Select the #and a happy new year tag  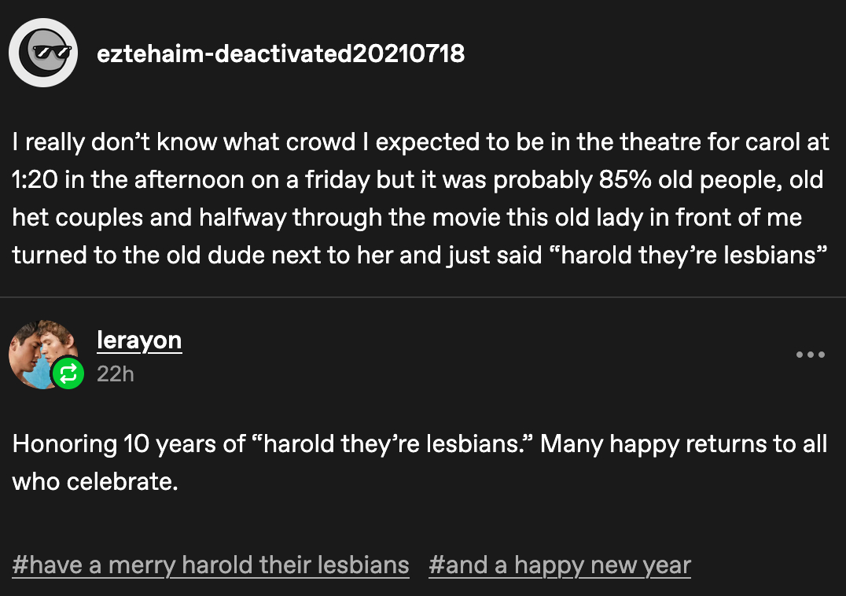coord(560,565)
